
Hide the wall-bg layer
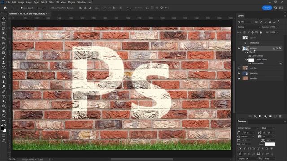239,68
